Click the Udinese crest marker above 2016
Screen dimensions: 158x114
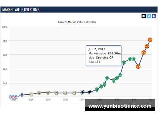(65, 93)
